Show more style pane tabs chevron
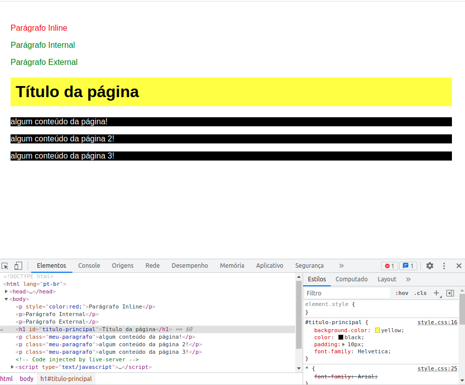 click(x=408, y=279)
